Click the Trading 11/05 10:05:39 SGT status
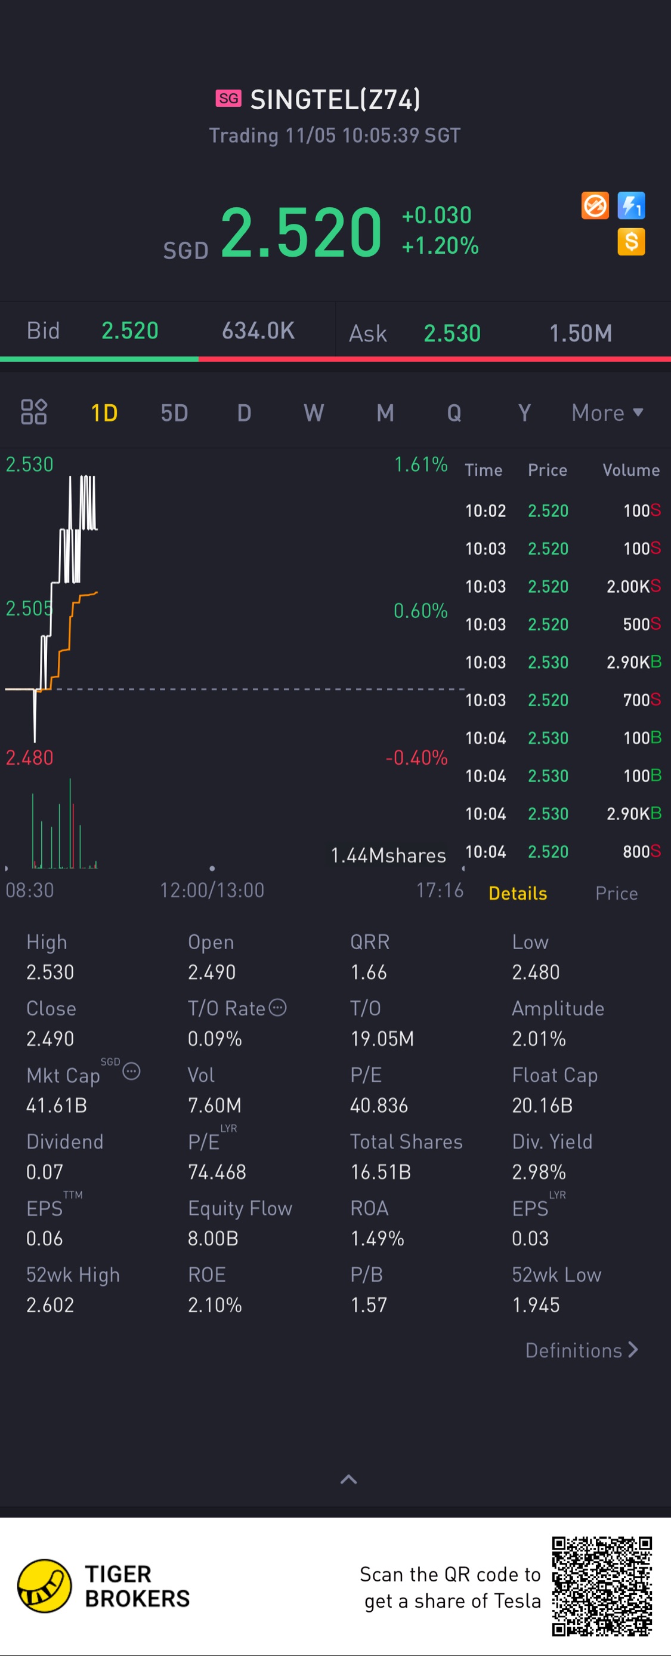 (x=335, y=136)
